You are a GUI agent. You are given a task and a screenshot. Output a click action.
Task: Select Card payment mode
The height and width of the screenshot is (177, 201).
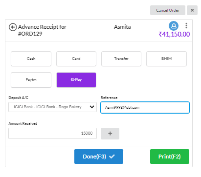coord(76,59)
